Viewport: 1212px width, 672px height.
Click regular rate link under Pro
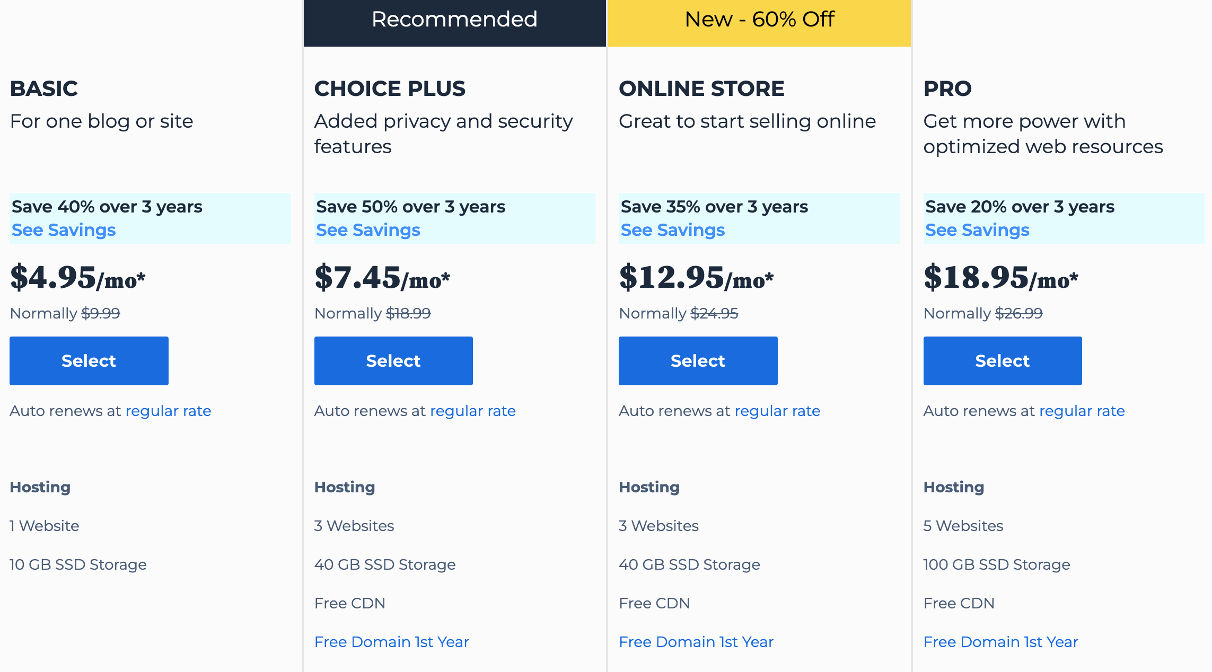(1082, 411)
